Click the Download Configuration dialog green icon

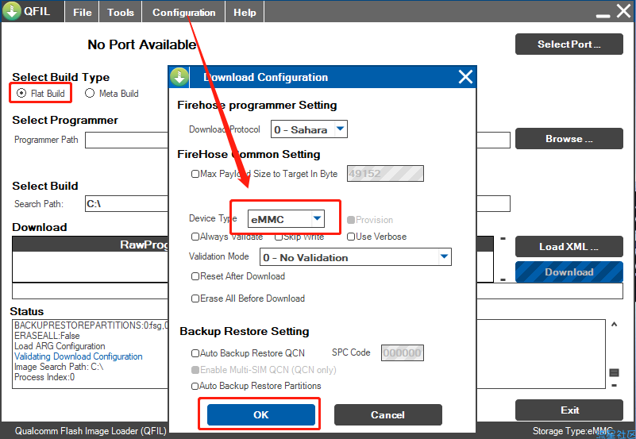click(179, 77)
